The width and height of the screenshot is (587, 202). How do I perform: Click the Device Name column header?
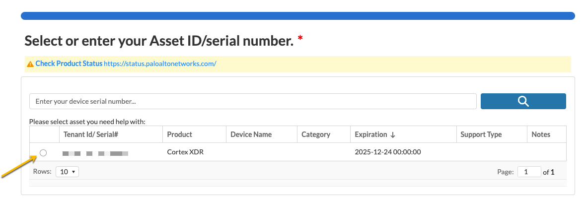tap(251, 135)
